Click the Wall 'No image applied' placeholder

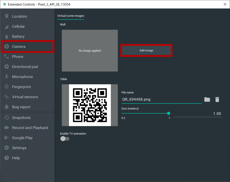90,51
